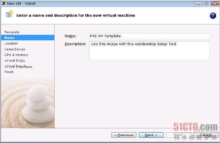Close the New VM window

click(x=215, y=3)
